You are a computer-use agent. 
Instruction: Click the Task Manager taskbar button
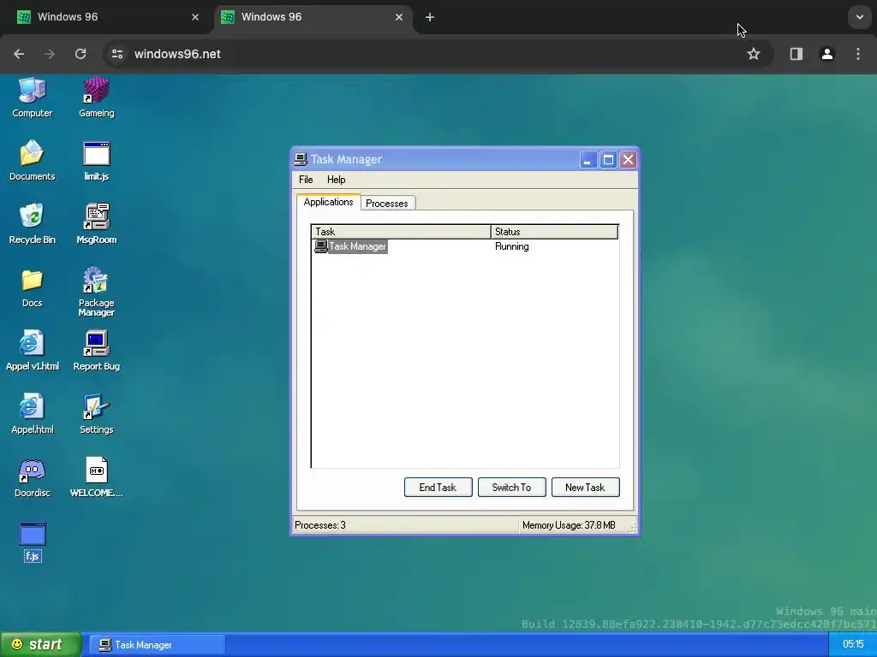[158, 645]
